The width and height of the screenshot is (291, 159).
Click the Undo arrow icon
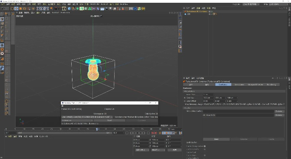point(3,8)
